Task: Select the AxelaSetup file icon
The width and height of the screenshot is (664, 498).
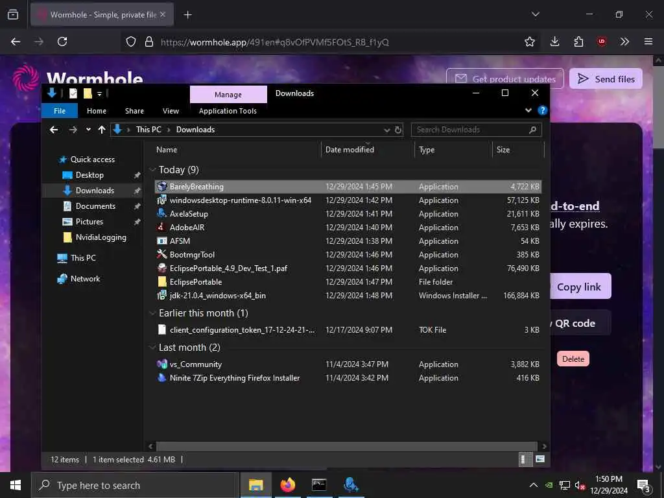Action: (x=161, y=213)
